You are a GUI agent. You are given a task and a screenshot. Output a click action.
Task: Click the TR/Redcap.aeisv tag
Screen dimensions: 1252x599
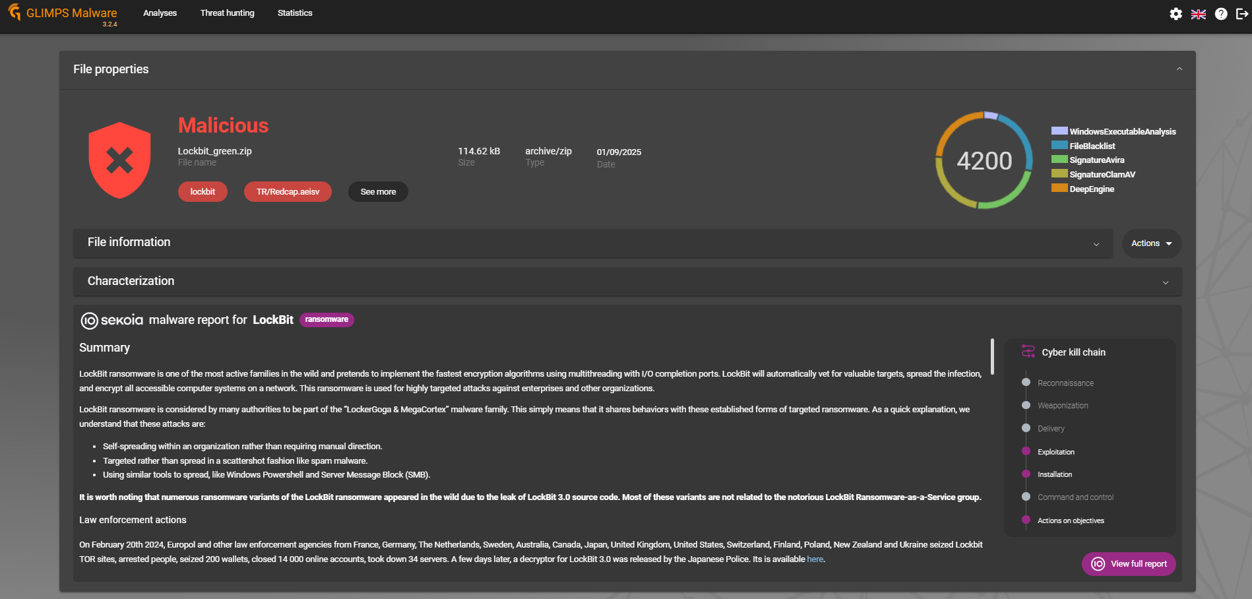tap(288, 192)
